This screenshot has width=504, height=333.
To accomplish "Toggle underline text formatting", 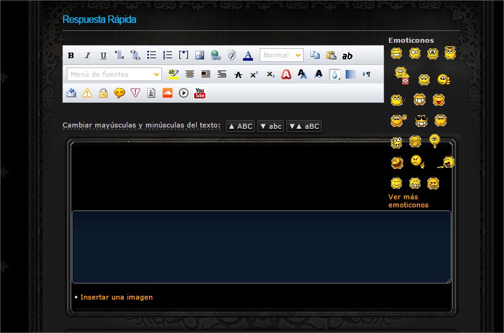I will click(x=103, y=56).
